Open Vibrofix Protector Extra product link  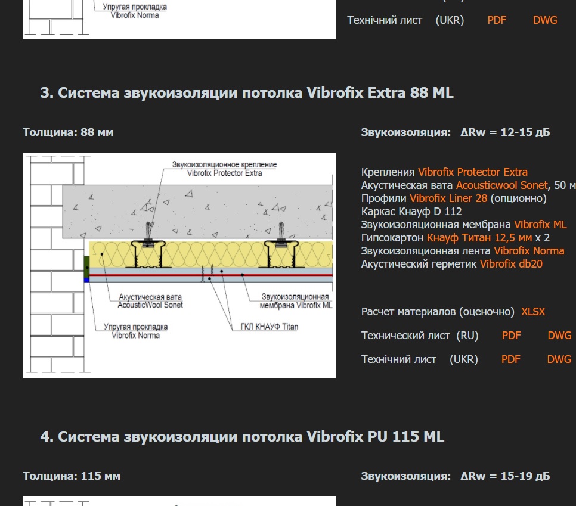coord(472,172)
